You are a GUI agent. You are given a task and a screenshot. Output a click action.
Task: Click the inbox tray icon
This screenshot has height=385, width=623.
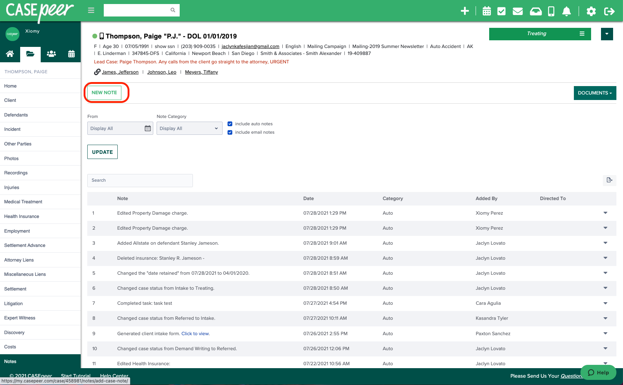[x=535, y=11]
